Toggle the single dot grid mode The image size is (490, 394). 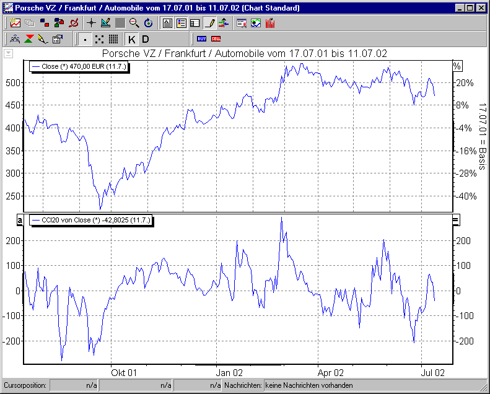tap(85, 39)
